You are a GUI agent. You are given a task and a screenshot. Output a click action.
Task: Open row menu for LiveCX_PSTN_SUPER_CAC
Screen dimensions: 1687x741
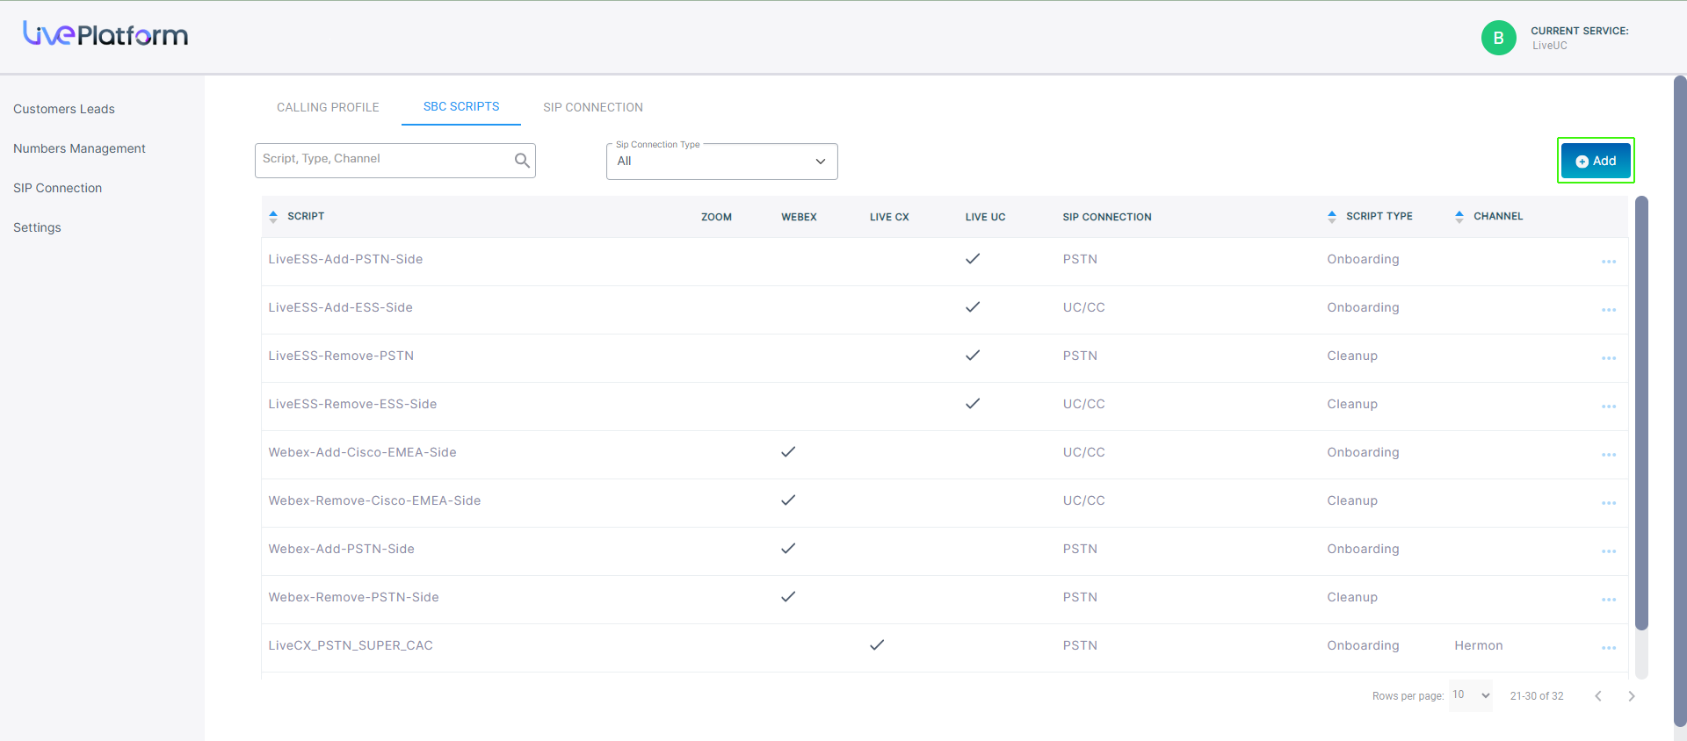1609,648
